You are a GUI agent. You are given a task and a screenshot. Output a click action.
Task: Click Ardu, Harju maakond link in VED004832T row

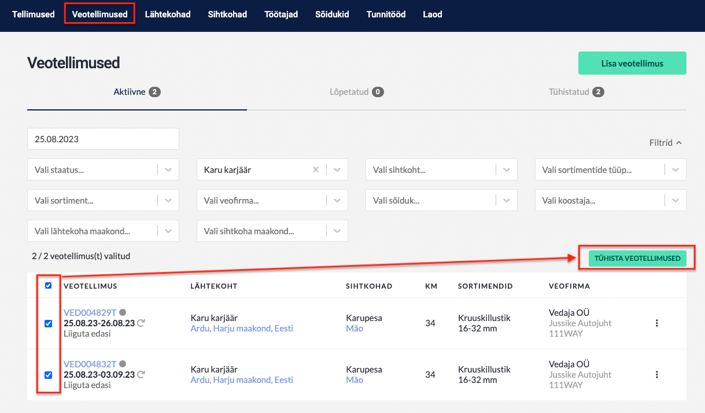tap(242, 380)
